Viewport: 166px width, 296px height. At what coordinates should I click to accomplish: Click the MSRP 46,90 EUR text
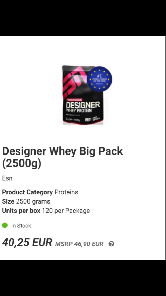coord(79,244)
